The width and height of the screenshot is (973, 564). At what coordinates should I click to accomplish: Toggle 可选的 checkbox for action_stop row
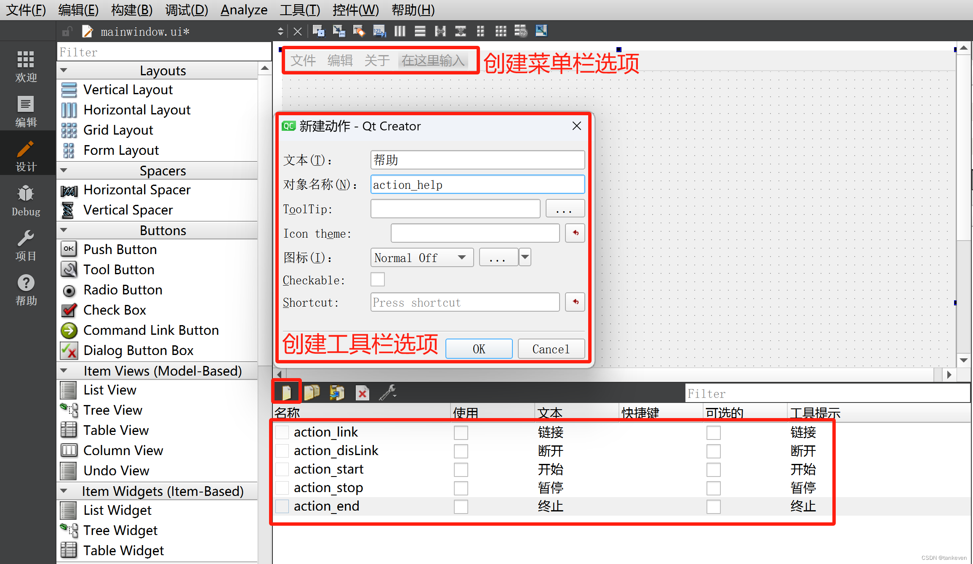[x=713, y=488]
